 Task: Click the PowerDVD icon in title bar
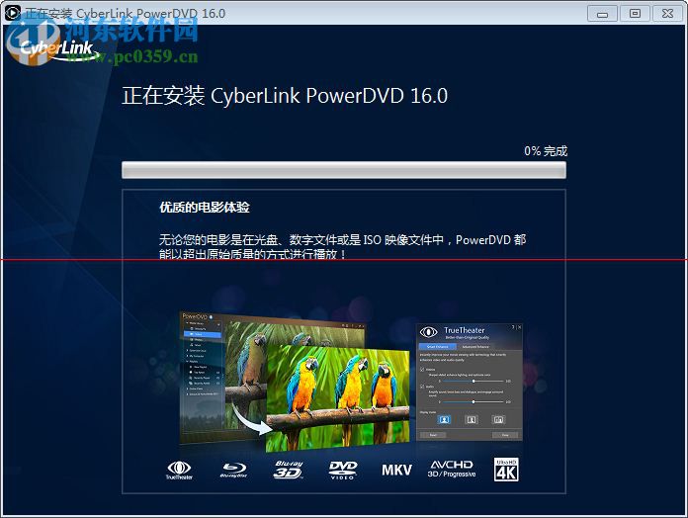tap(12, 13)
